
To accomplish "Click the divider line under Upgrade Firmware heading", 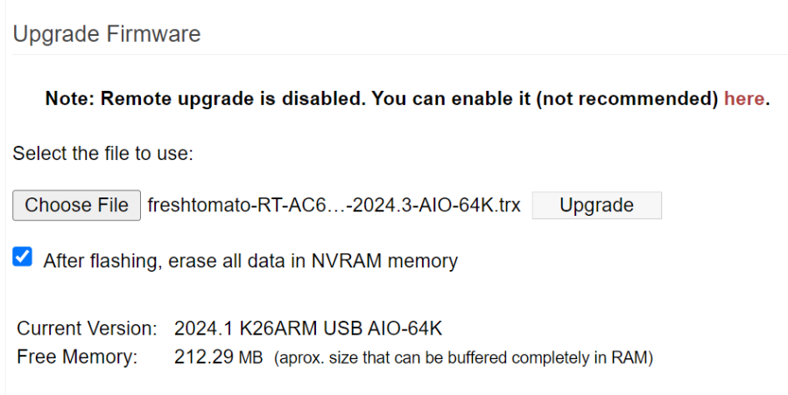I will coord(394,55).
